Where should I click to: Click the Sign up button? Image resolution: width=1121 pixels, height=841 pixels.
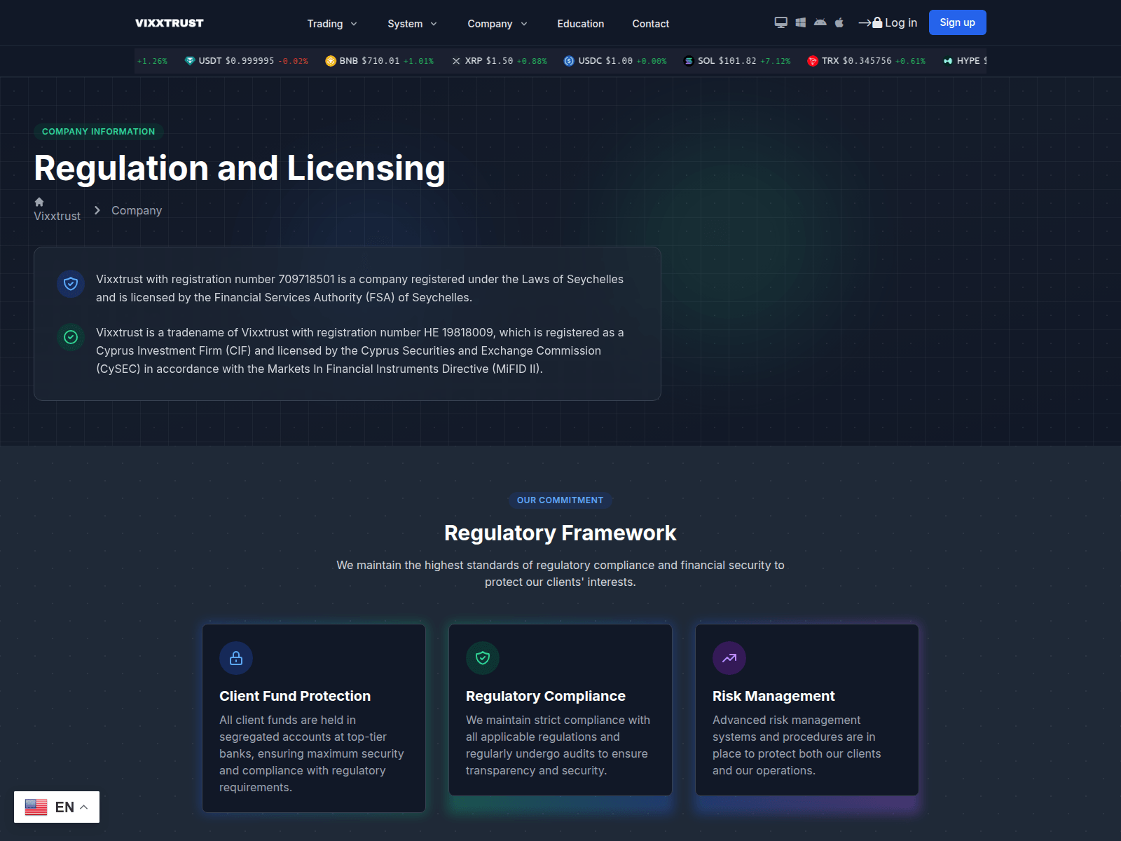tap(958, 22)
